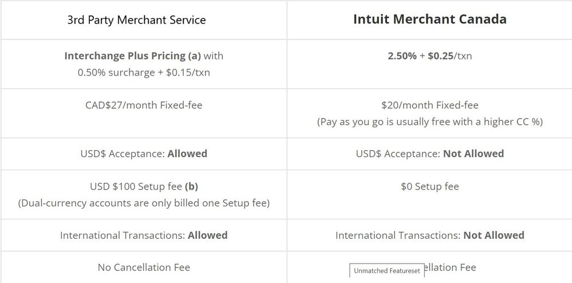Click the "International Transactions: Not Allowed" text
This screenshot has height=283, width=572.
pos(429,235)
